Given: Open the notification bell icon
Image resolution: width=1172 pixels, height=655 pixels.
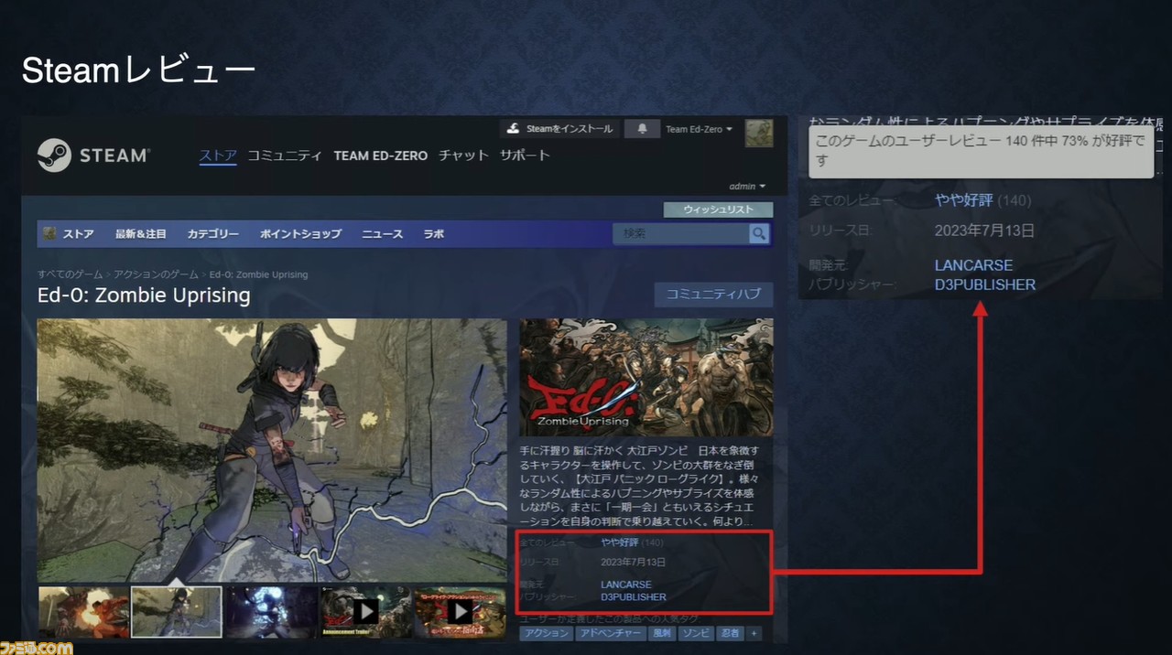Looking at the screenshot, I should [x=642, y=129].
